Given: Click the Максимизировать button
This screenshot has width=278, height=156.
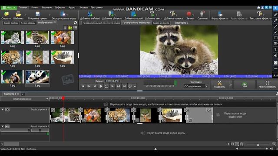Looking at the screenshot, I should 267,84.
